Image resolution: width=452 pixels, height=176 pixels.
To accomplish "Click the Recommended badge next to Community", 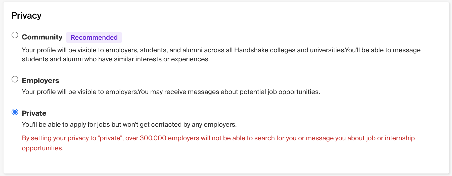I will [94, 37].
